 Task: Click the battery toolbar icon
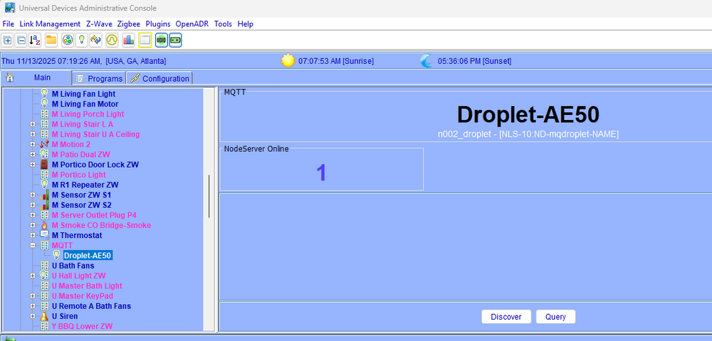(175, 40)
